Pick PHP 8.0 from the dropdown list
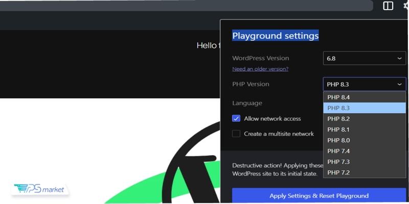 click(x=364, y=140)
